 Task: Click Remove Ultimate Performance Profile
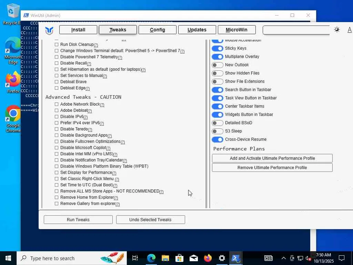coord(272,168)
